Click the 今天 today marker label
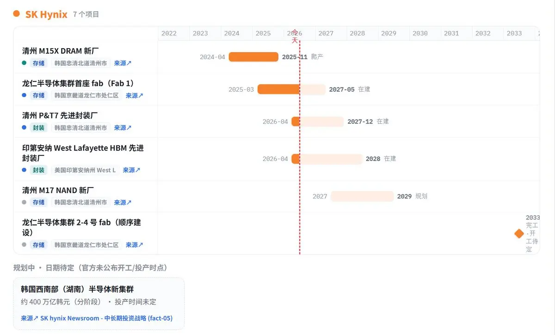Viewport: 555px width, 335px height. tap(295, 36)
